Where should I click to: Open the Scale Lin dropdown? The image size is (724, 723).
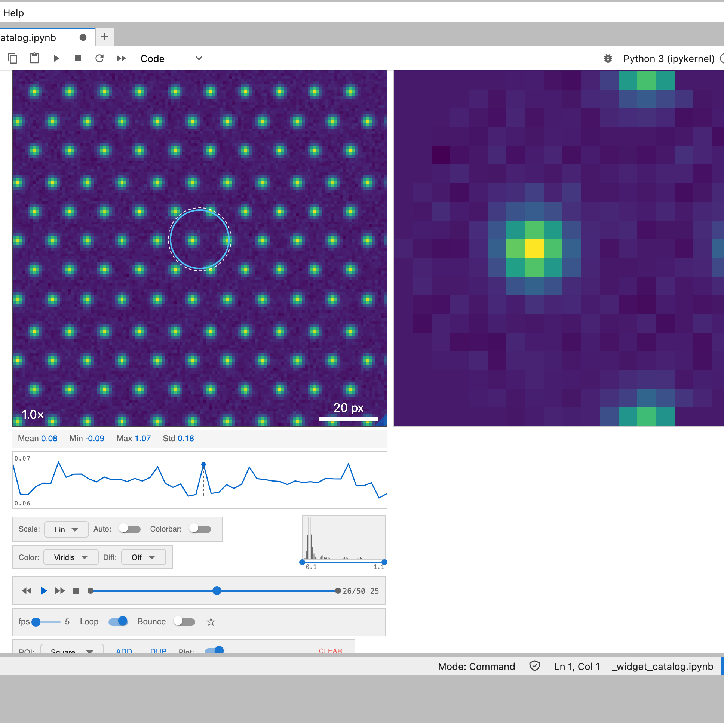[66, 529]
